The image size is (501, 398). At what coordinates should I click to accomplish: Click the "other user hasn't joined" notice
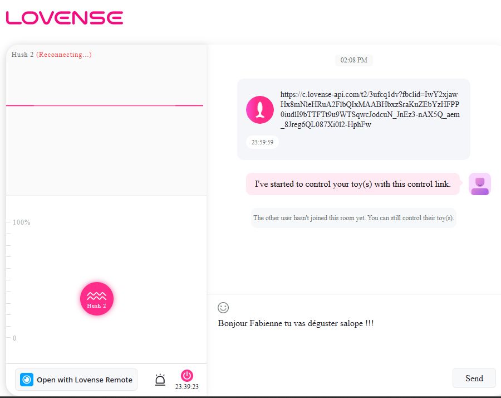[353, 218]
